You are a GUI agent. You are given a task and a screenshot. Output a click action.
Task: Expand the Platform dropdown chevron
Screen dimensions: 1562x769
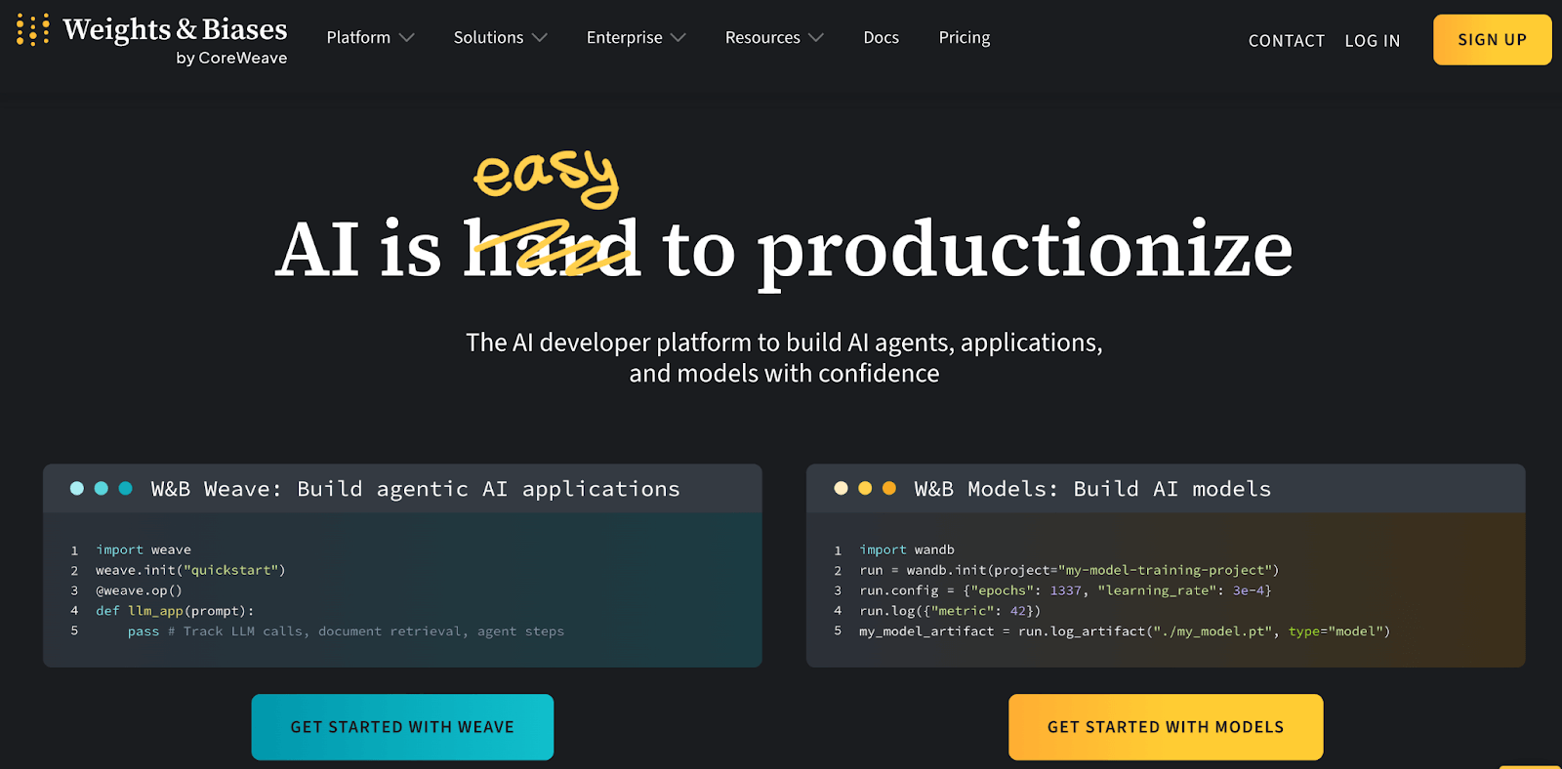(x=407, y=38)
